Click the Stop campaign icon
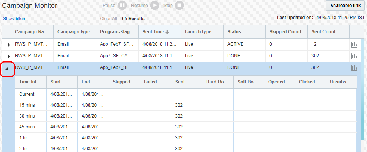The width and height of the screenshot is (367, 152). click(x=179, y=5)
